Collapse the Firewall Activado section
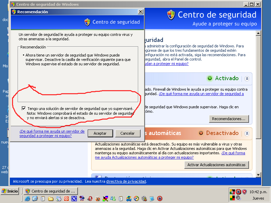The image size is (271, 203). pos(247,79)
